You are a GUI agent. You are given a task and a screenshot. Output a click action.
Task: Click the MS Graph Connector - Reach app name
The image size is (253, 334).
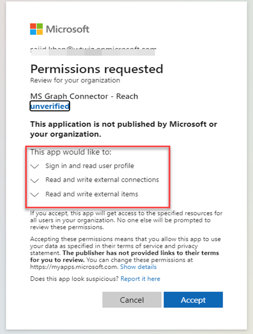(x=84, y=96)
